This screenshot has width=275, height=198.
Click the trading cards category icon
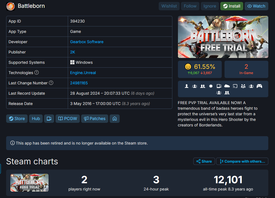point(219,86)
